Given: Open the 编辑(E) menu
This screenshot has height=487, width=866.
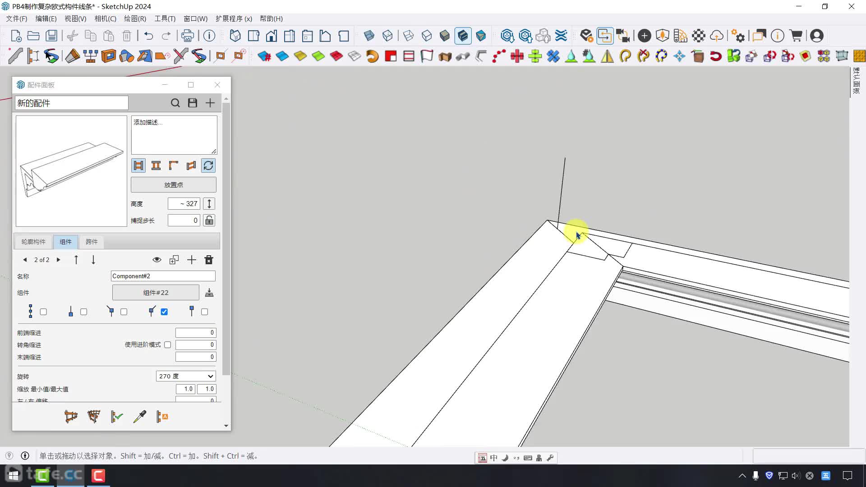Looking at the screenshot, I should [x=46, y=18].
